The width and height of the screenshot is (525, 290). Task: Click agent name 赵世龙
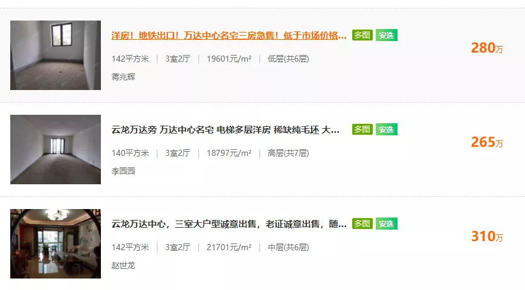[123, 266]
